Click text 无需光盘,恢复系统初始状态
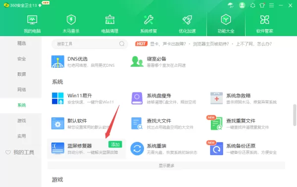The image size is (297, 187). [172, 152]
